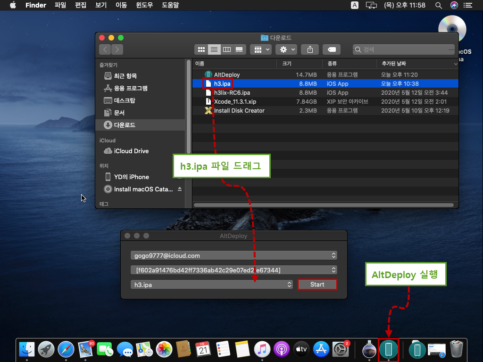Select the Xcode_11.3.1.xip file
The image size is (483, 362).
point(325,102)
